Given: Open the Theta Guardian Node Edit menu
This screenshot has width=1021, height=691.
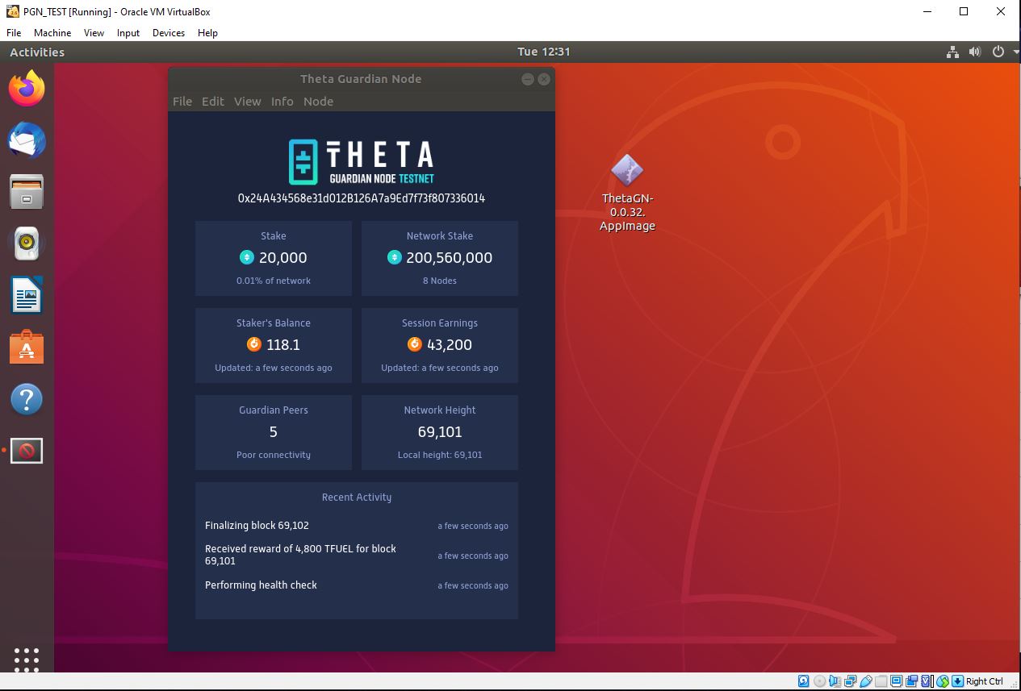Looking at the screenshot, I should tap(213, 102).
